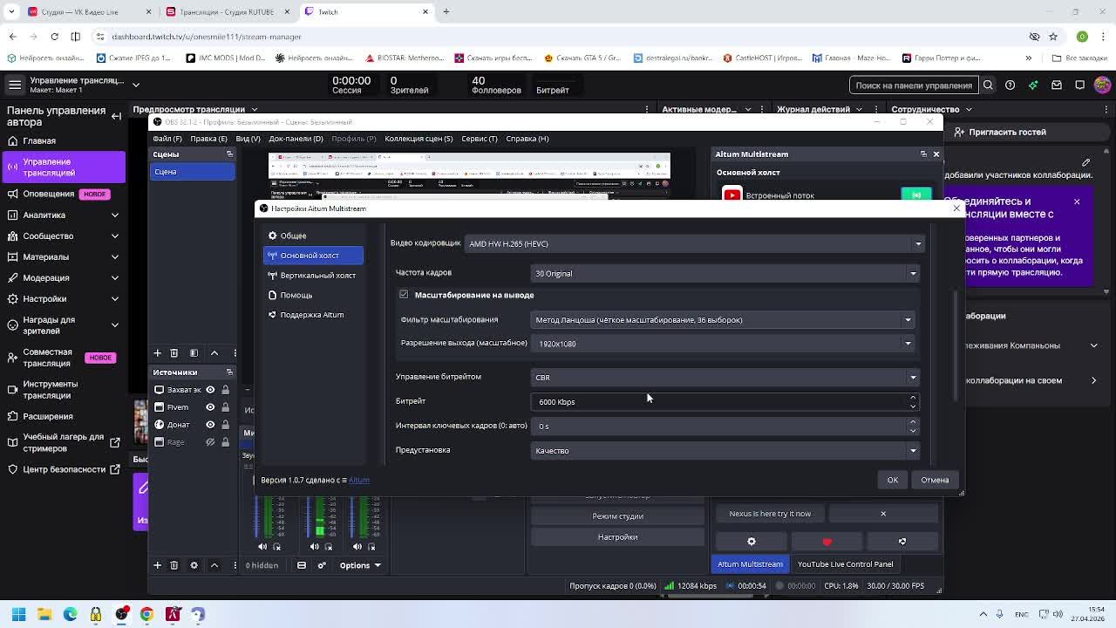Open the Видео кодировщик dropdown
The image size is (1116, 628).
(x=694, y=244)
